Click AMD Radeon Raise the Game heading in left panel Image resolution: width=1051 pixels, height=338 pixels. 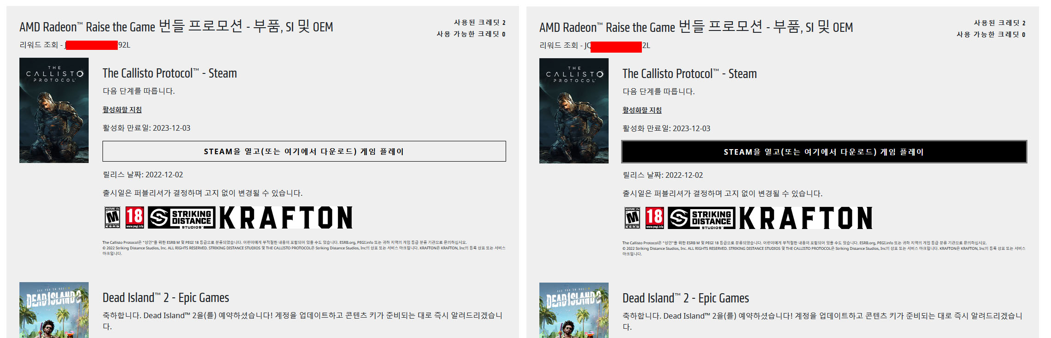click(176, 26)
